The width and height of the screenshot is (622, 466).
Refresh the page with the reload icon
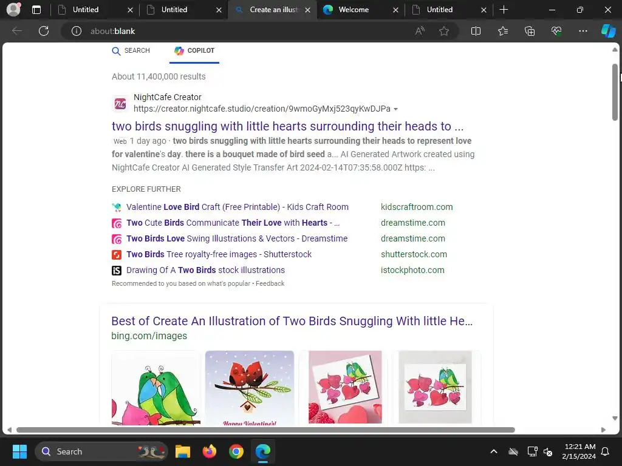click(x=44, y=31)
